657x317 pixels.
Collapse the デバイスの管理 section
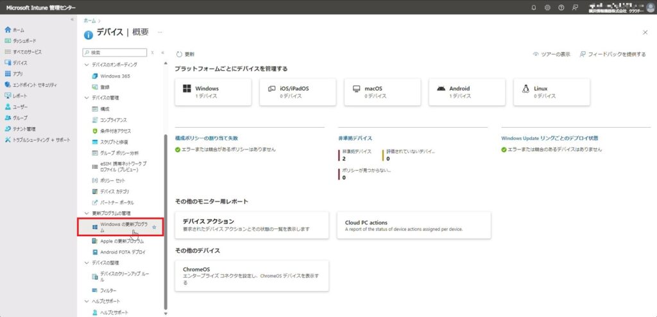[87, 98]
